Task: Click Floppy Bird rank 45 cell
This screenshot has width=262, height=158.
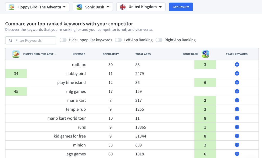Action: tap(16, 91)
